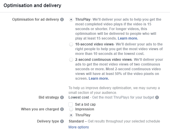The width and height of the screenshot is (170, 134).
Task: Expand More options under Delivery type
Action: coord(79,127)
